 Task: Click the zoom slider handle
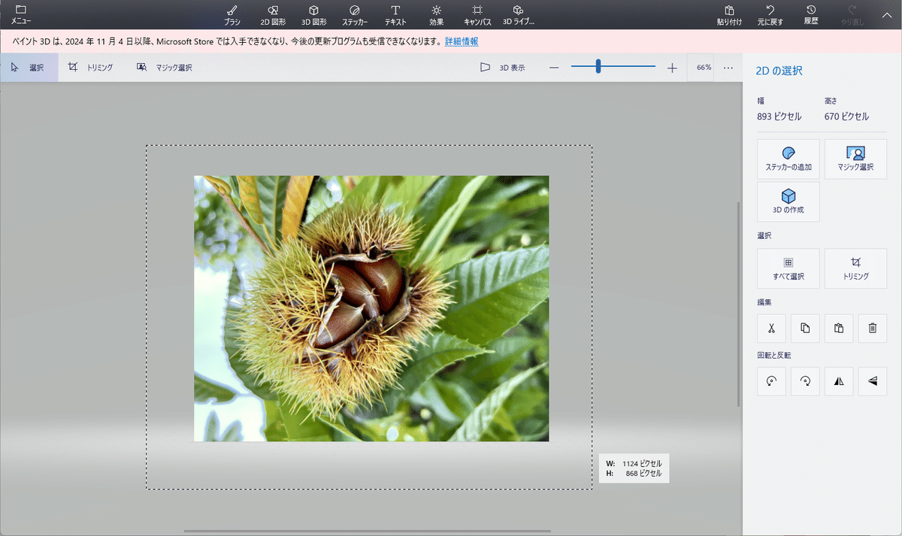pyautogui.click(x=598, y=68)
